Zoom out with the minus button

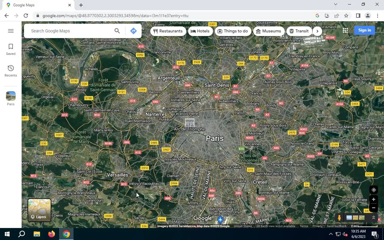[373, 208]
